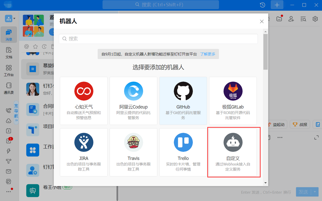This screenshot has width=322, height=201.
Task: Choose the 极狐GitLab robot
Action: tap(233, 101)
